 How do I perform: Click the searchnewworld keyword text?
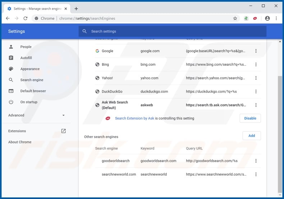click(x=154, y=174)
